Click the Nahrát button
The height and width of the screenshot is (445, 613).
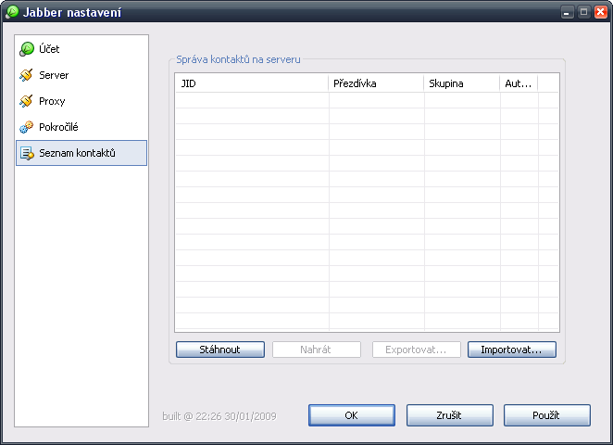coord(317,350)
